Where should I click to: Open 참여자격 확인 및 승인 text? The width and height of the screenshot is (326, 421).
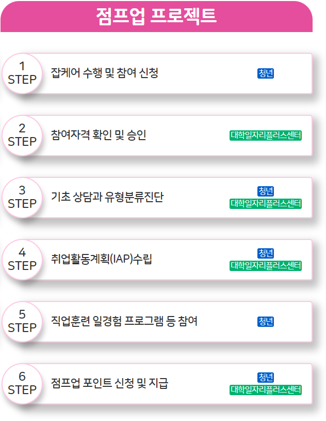tap(99, 135)
